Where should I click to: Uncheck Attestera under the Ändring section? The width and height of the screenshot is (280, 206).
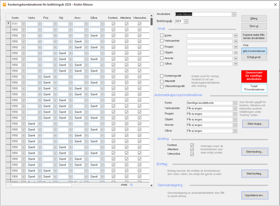click(x=192, y=150)
